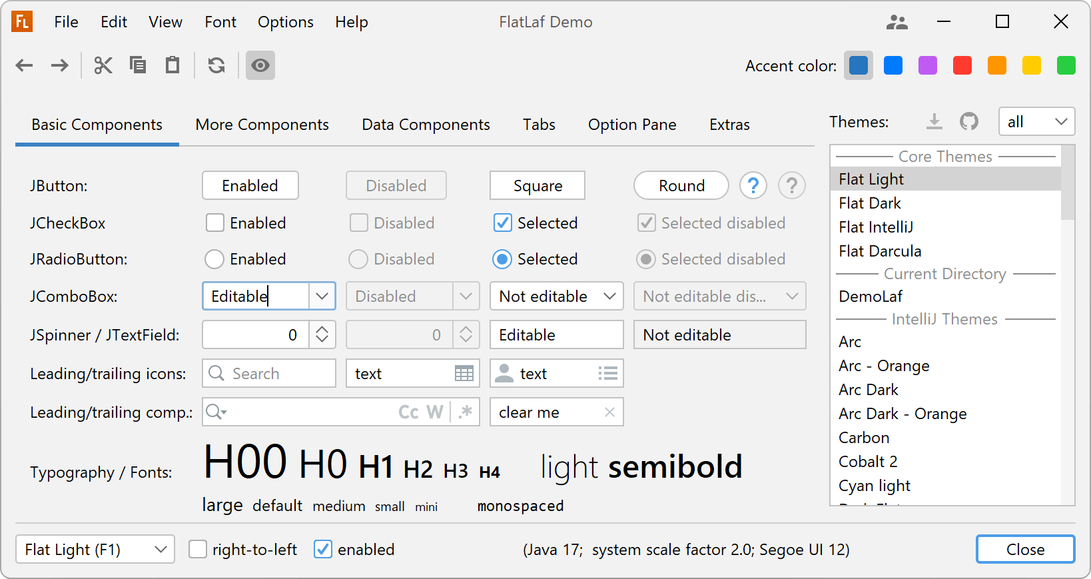Click the Refresh icon in toolbar
Image resolution: width=1091 pixels, height=579 pixels.
216,65
